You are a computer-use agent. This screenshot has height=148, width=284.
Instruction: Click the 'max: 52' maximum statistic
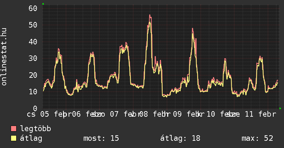pyautogui.click(x=257, y=138)
